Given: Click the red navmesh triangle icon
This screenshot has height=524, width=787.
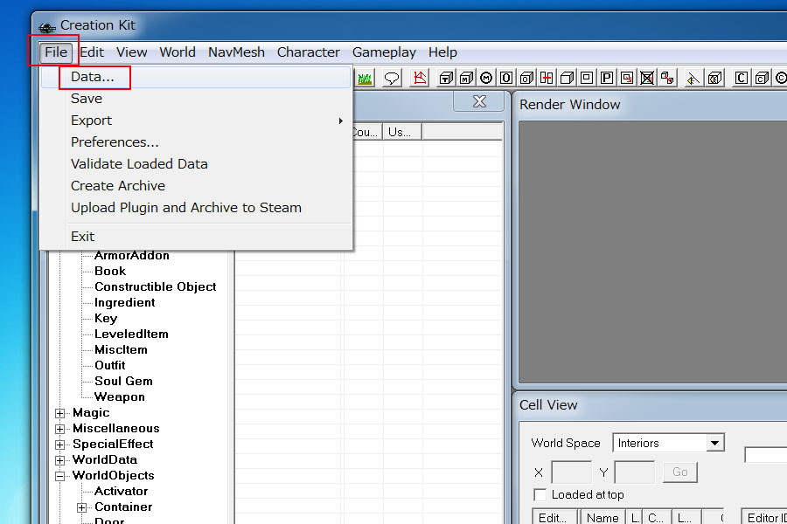Looking at the screenshot, I should 420,79.
